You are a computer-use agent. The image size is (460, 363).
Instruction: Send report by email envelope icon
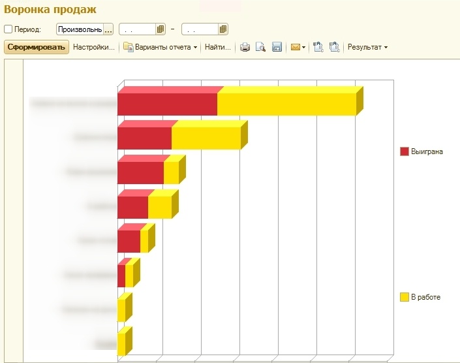click(296, 47)
